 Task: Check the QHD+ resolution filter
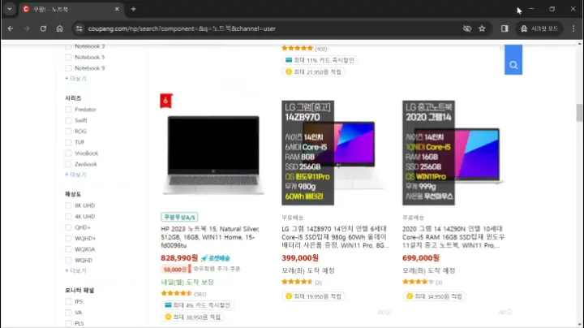68,227
